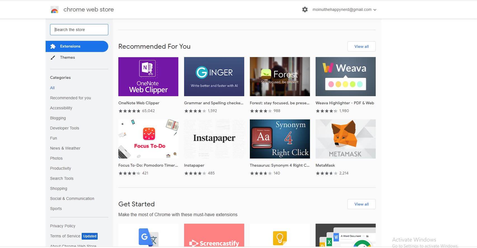
Task: Open the Developer Tools category
Action: pos(65,128)
